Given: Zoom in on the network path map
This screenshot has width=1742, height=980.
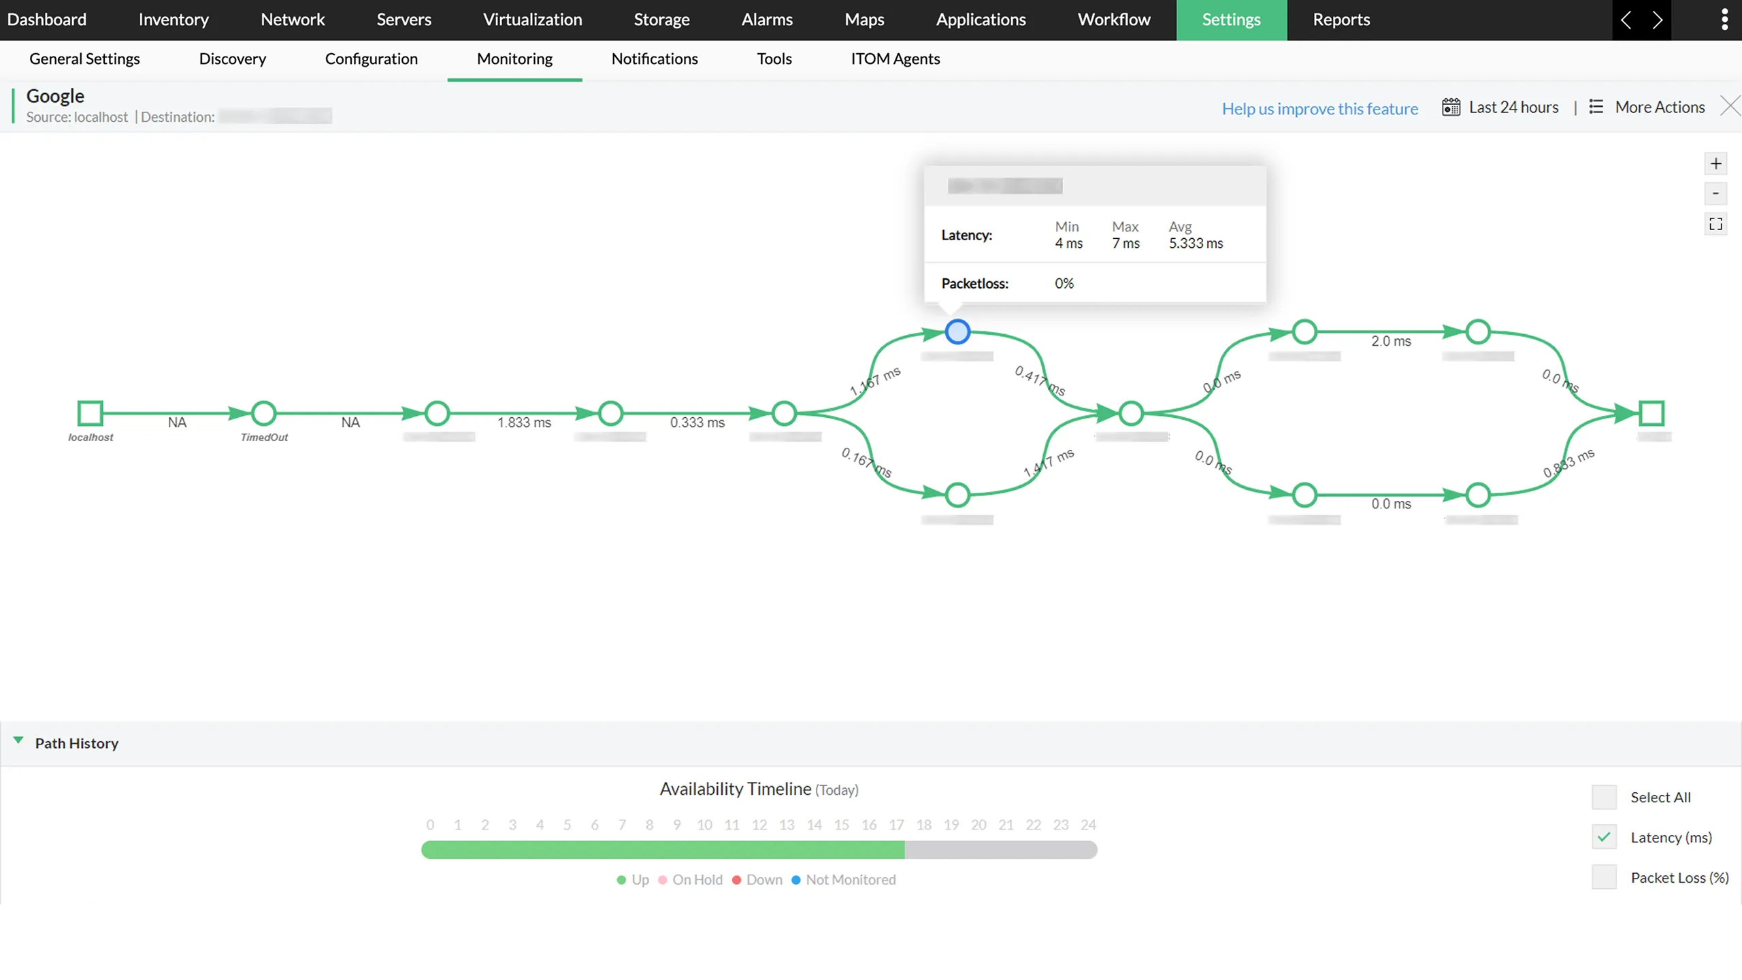Looking at the screenshot, I should [x=1717, y=163].
